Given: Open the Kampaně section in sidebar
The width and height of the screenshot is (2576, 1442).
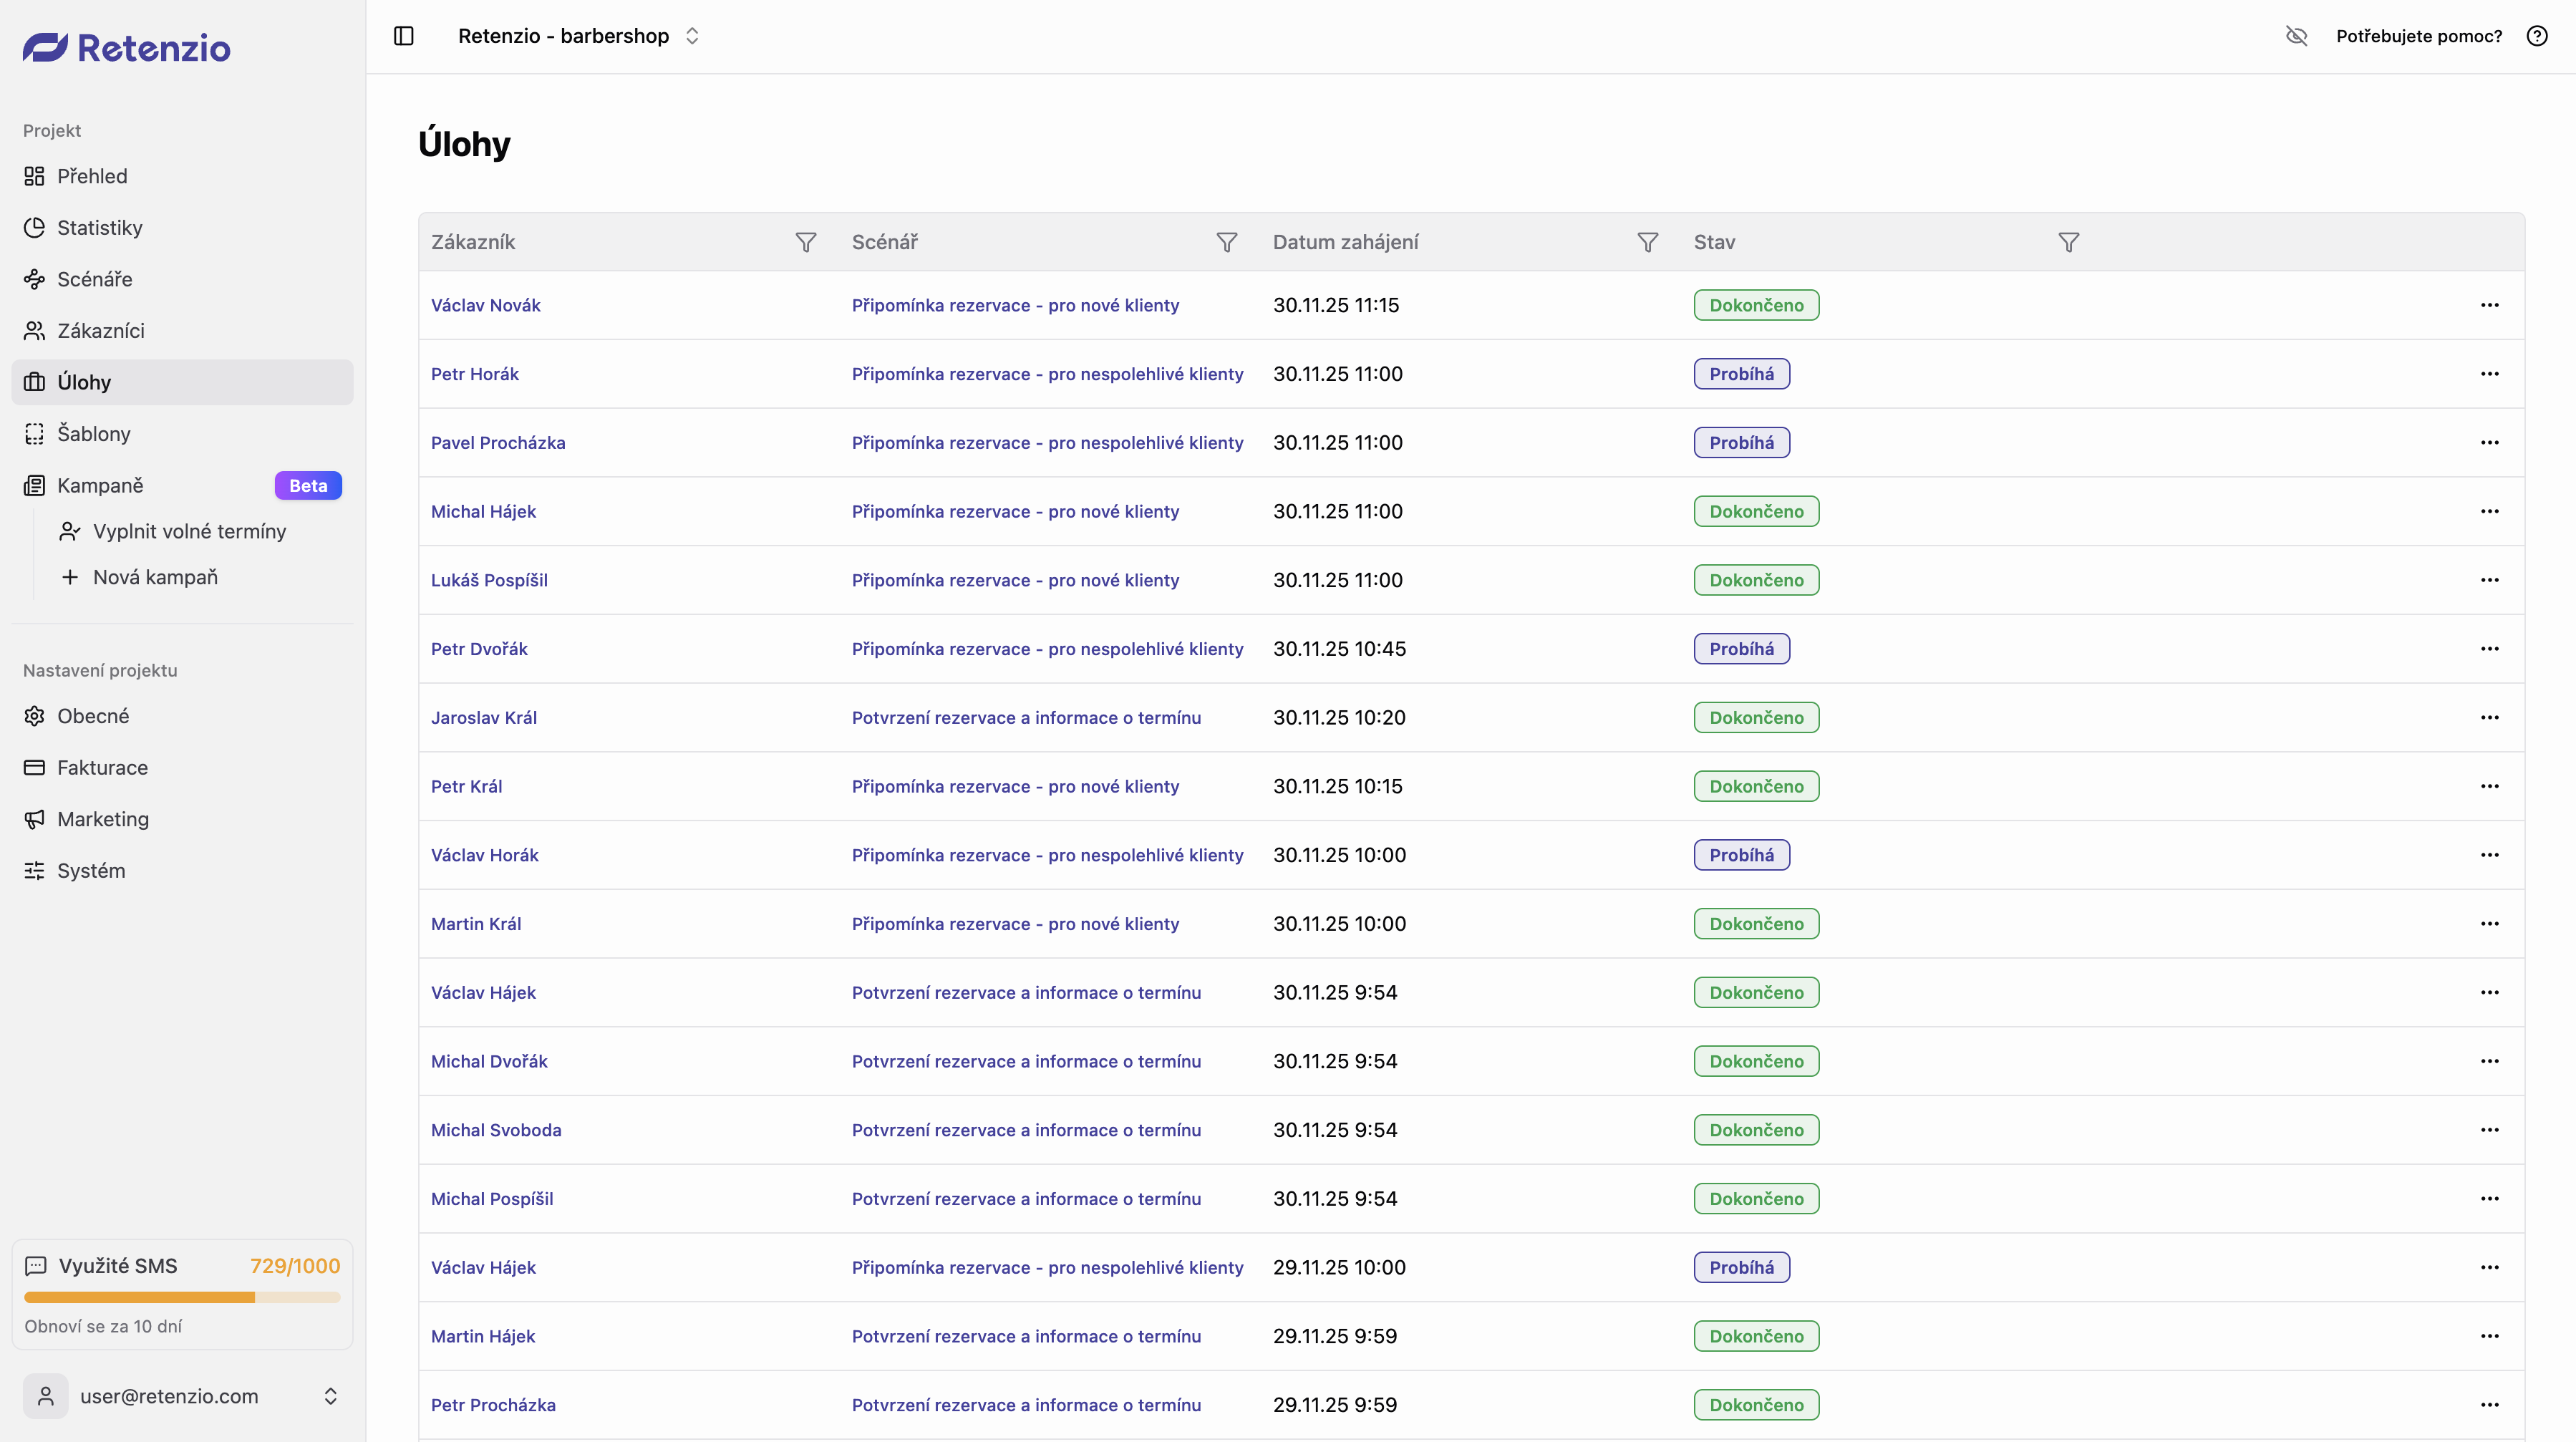Looking at the screenshot, I should 100,485.
